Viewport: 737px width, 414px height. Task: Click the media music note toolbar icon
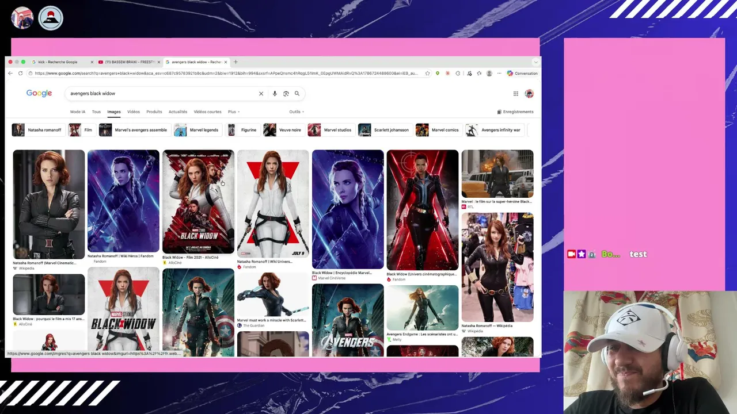(x=469, y=74)
